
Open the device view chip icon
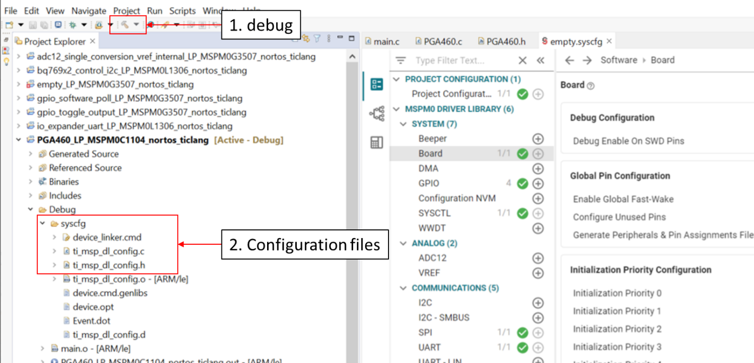[x=377, y=114]
